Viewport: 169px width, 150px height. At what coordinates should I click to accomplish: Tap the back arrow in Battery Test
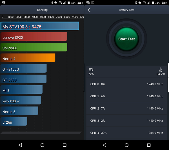point(89,10)
